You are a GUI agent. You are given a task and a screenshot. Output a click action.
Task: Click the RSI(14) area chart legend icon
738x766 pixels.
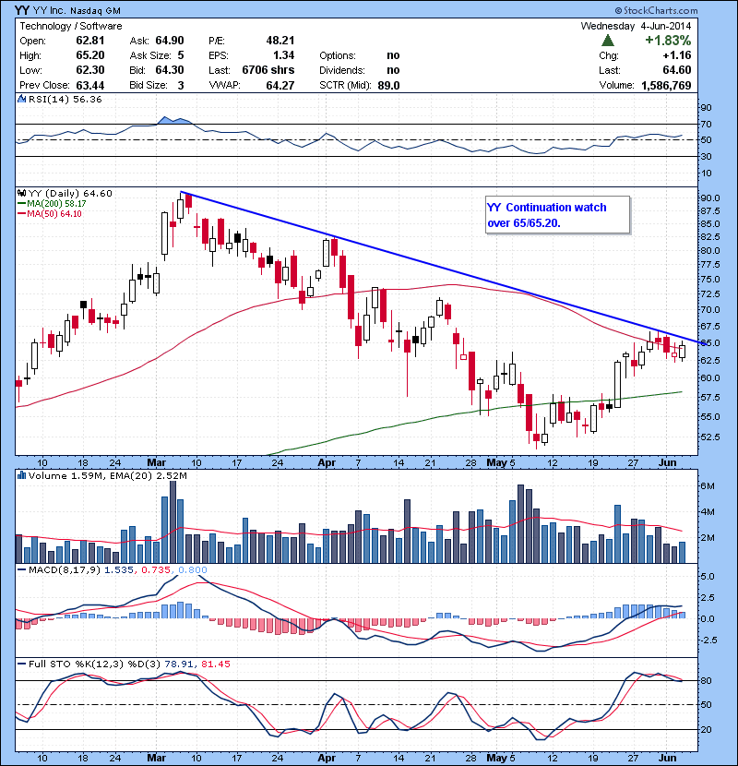click(x=22, y=100)
